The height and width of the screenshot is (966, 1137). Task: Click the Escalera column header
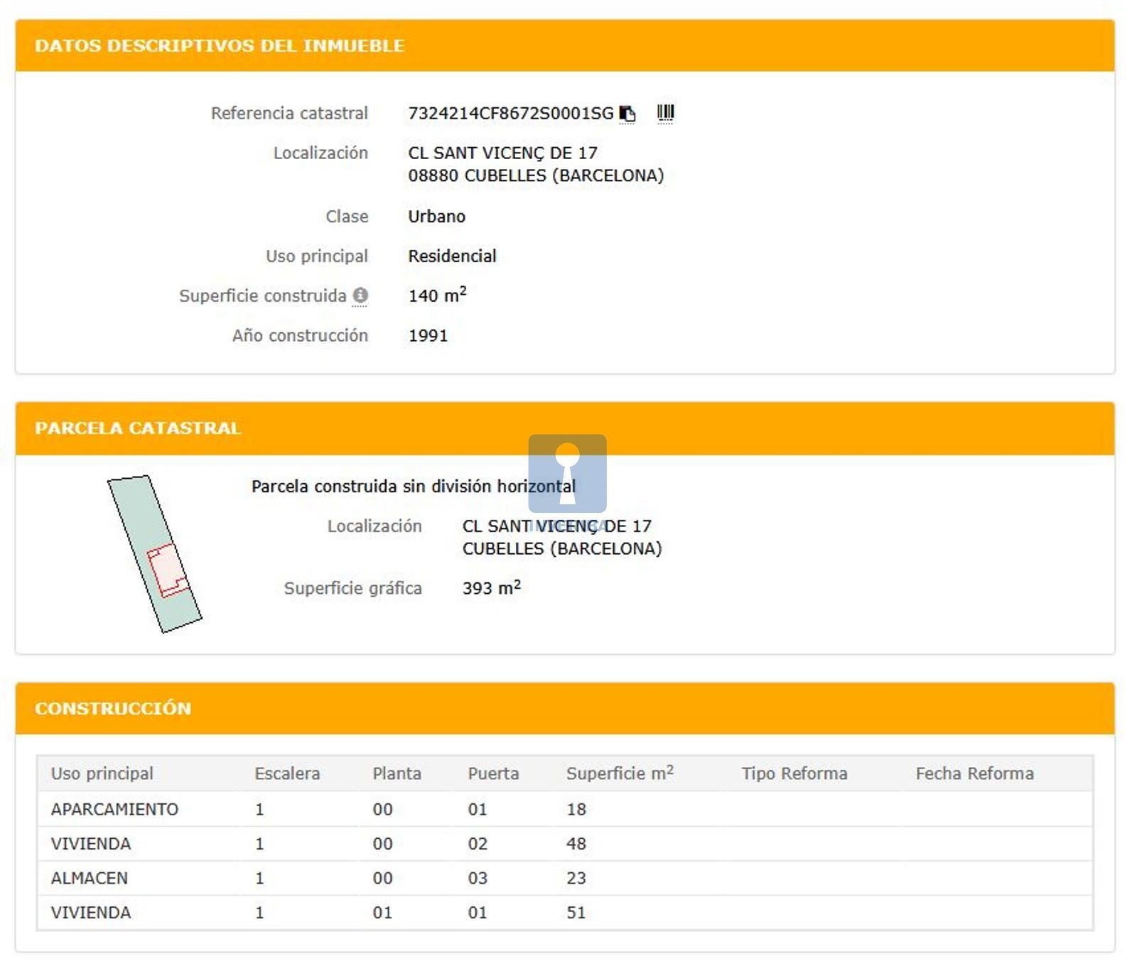tap(287, 774)
